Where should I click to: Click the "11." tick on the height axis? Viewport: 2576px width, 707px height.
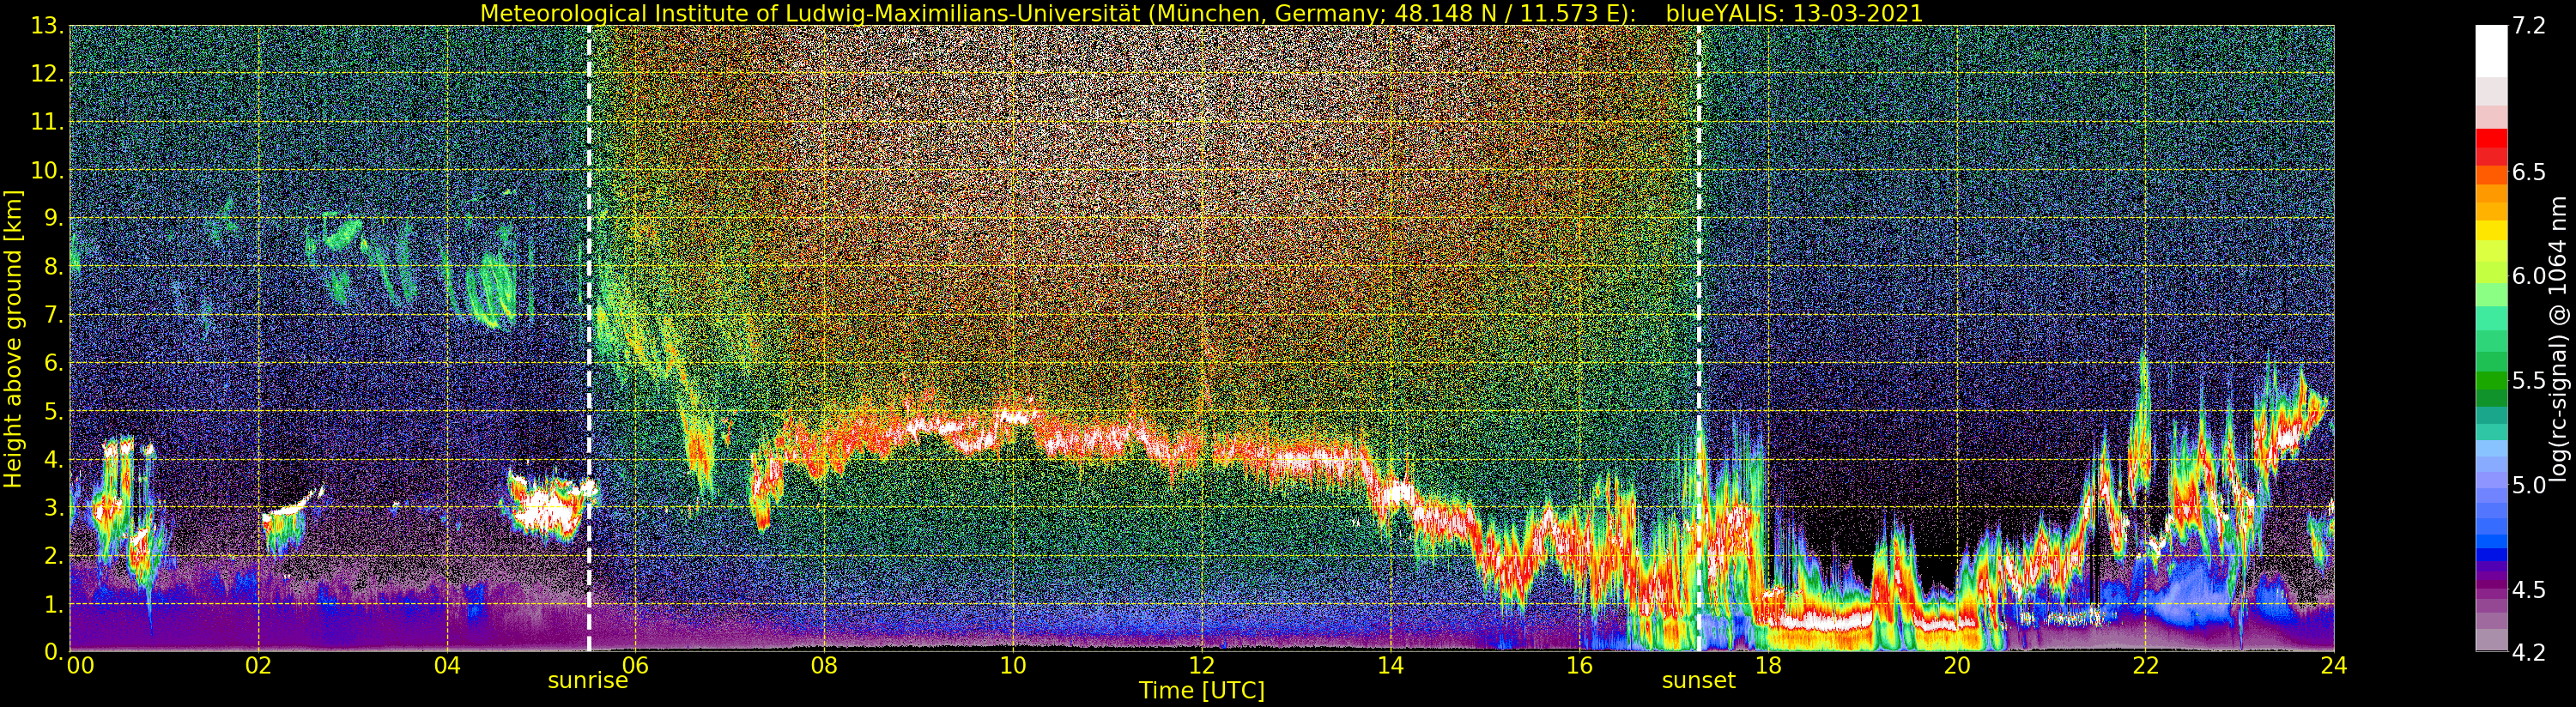(x=48, y=122)
